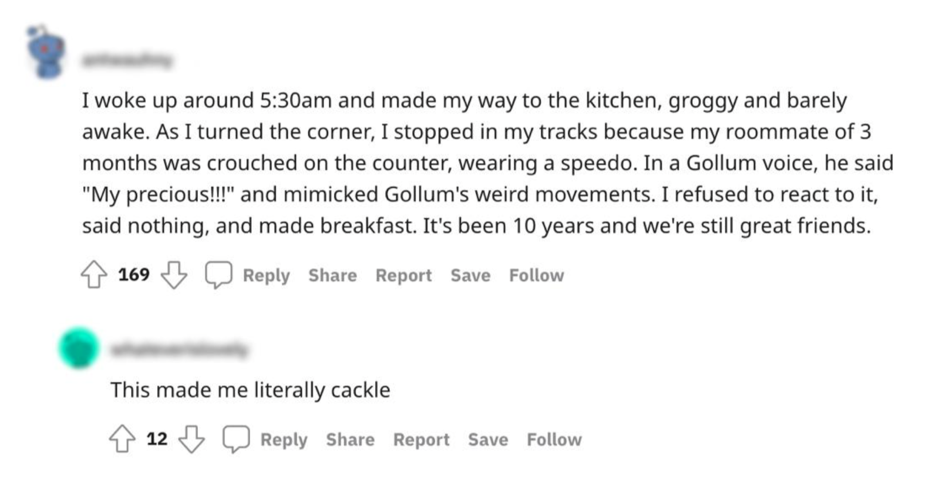Click the speech bubble icon on top comment

pos(219,275)
